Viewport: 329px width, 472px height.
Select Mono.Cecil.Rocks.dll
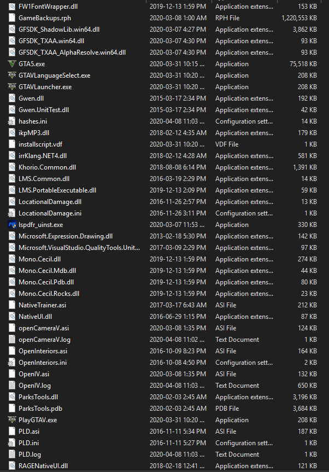pyautogui.click(x=49, y=294)
